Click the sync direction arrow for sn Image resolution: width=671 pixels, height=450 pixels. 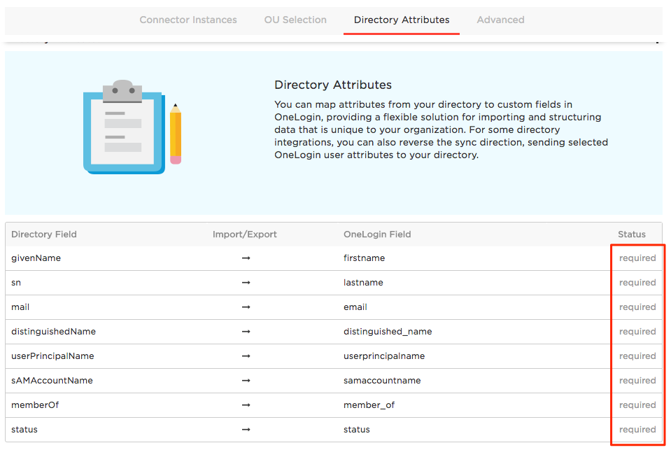(x=246, y=282)
